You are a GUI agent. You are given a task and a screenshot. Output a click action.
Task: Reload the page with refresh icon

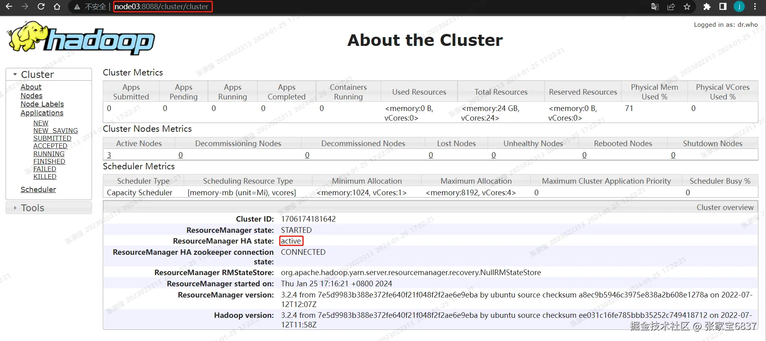tap(41, 6)
